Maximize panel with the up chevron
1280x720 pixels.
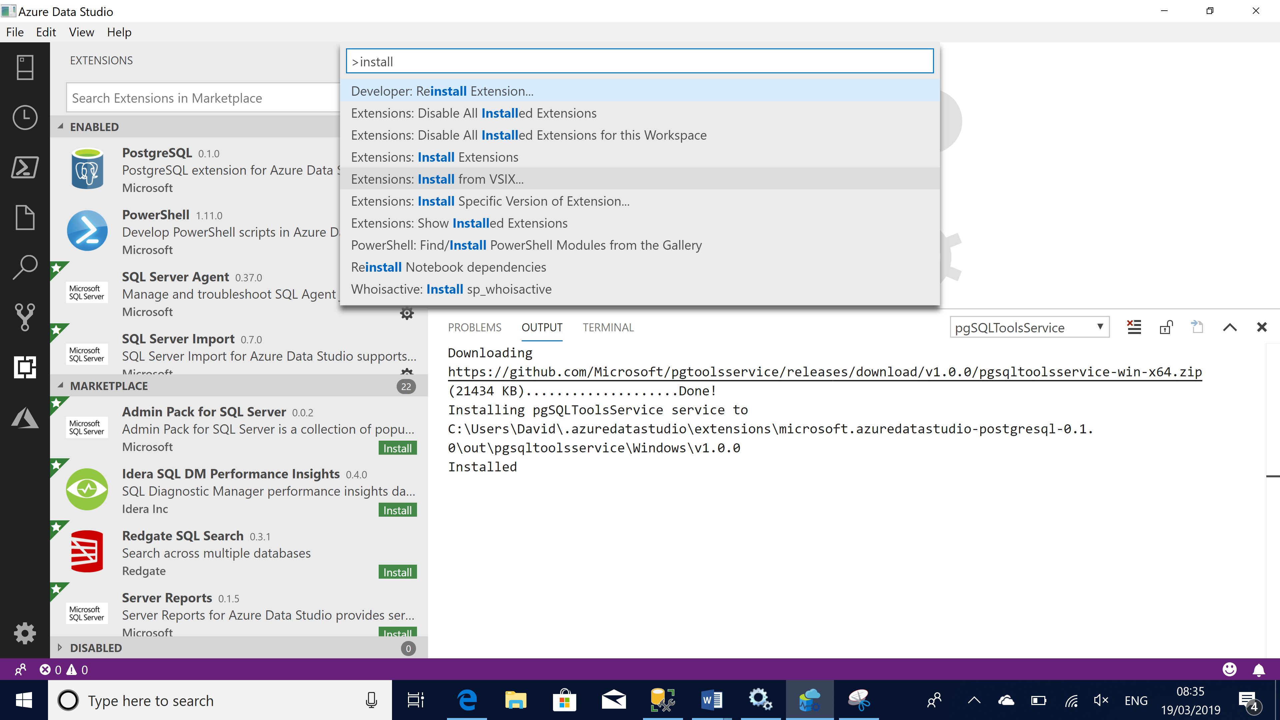[x=1229, y=327]
